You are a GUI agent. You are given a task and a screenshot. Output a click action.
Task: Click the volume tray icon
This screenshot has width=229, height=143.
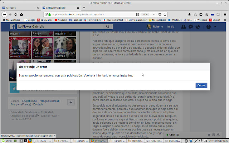click(x=201, y=141)
